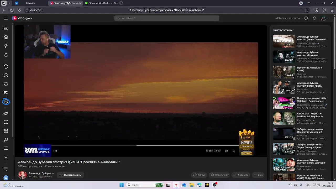
Task: Open the browser picture-in-picture video icon
Action: tap(317, 10)
